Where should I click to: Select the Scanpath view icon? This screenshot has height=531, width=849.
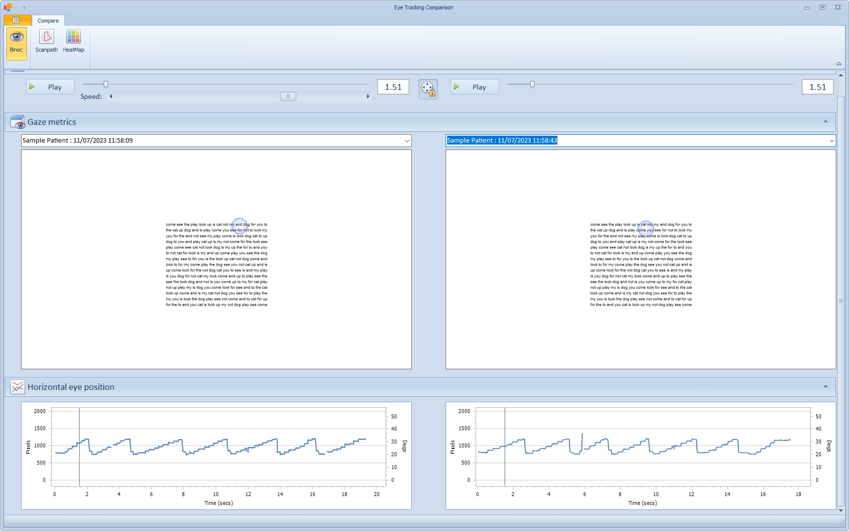pyautogui.click(x=47, y=41)
